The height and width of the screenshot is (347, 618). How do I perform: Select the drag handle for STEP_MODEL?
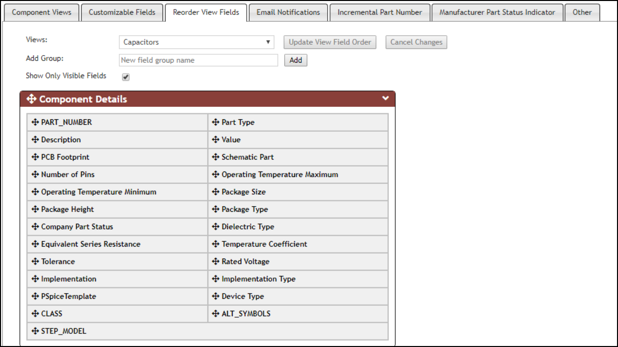pos(34,331)
